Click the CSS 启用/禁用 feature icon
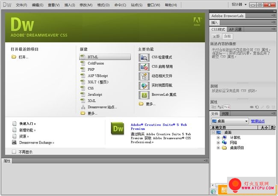Viewport: 278px width, 196px height. tap(144, 67)
